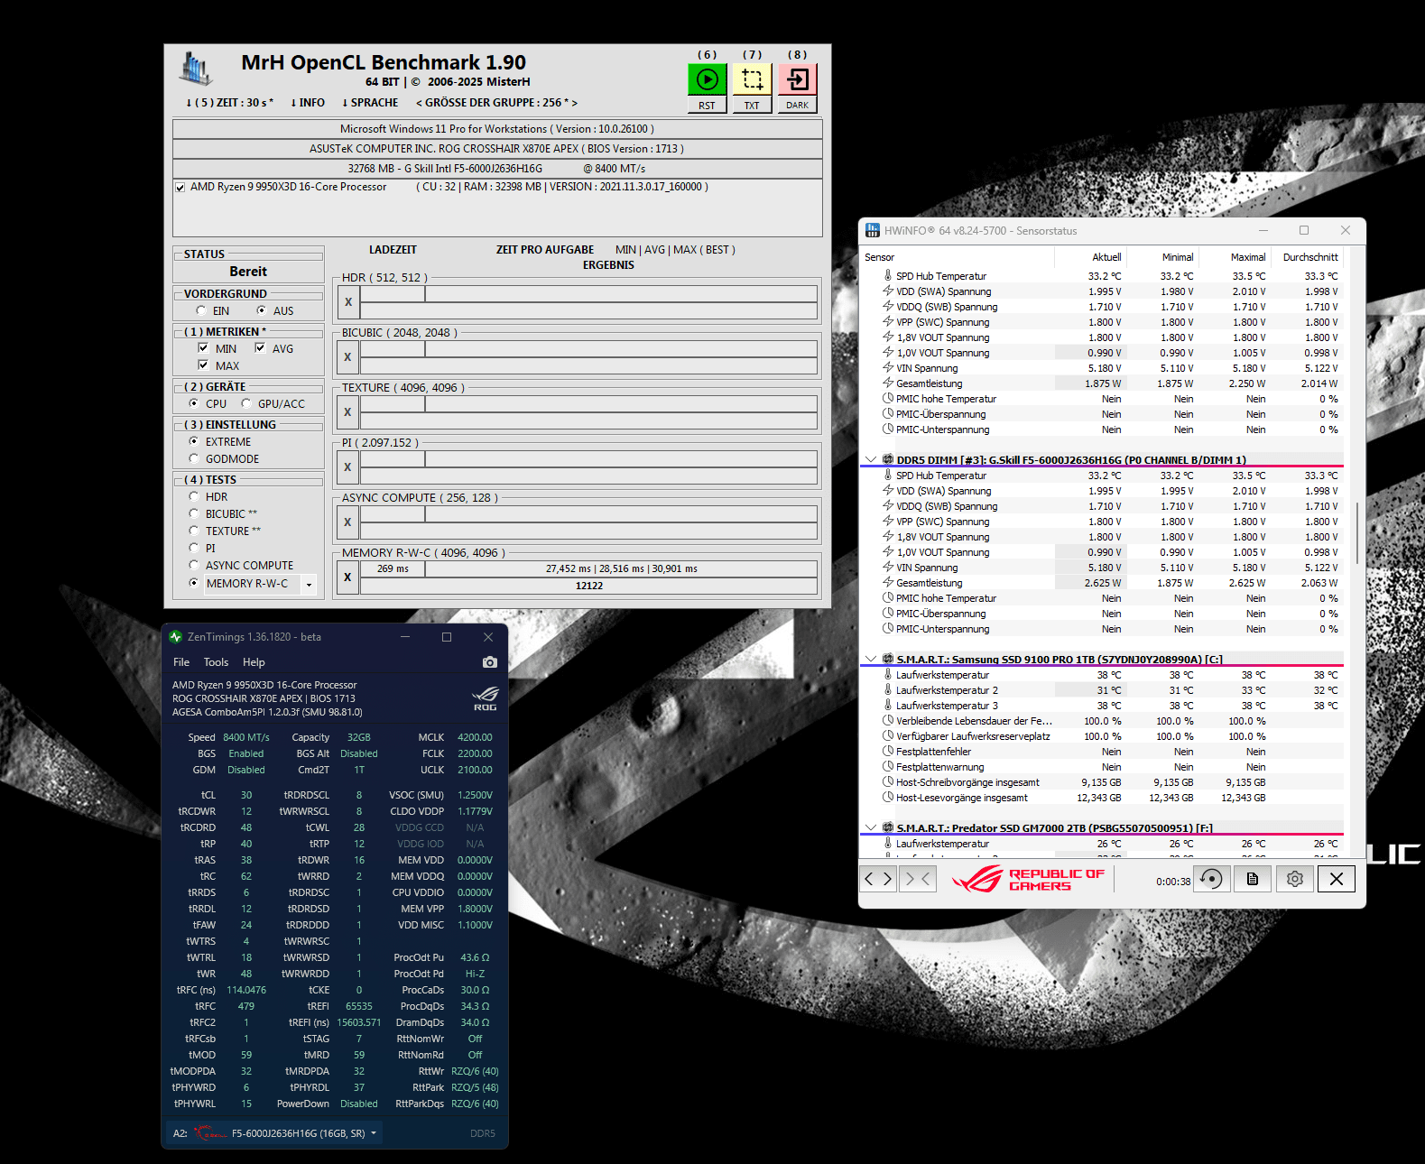Toggle the MAX metric checkbox

coord(203,365)
